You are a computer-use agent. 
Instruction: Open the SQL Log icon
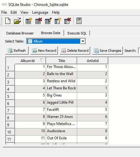(79, 21)
